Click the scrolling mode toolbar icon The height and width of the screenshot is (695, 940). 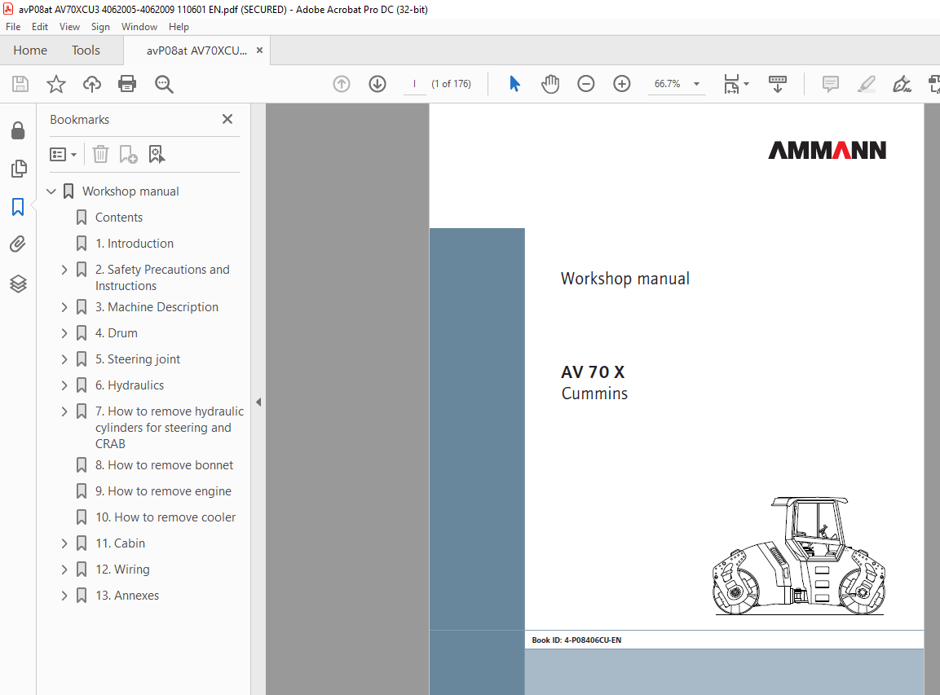tap(778, 84)
